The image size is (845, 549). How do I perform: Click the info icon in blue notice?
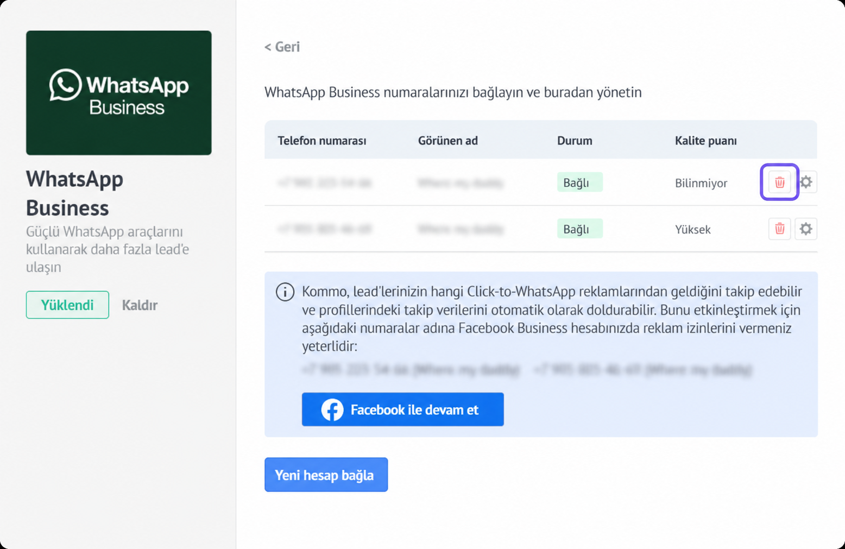click(x=285, y=292)
